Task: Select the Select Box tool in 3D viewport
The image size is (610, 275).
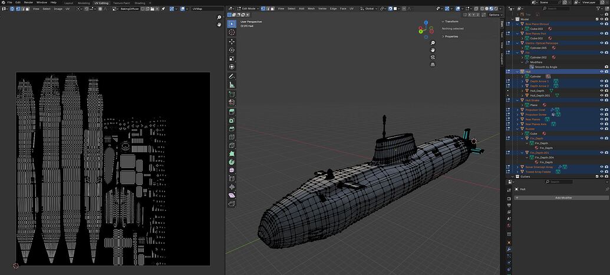Action: 232,24
